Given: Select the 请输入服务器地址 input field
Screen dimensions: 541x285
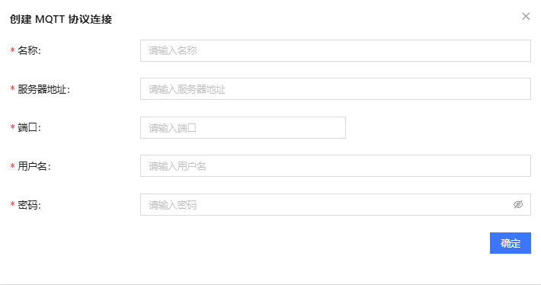Looking at the screenshot, I should (335, 89).
